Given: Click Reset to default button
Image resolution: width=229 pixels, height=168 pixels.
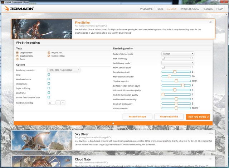Looking at the screenshot, I should (x=137, y=117).
